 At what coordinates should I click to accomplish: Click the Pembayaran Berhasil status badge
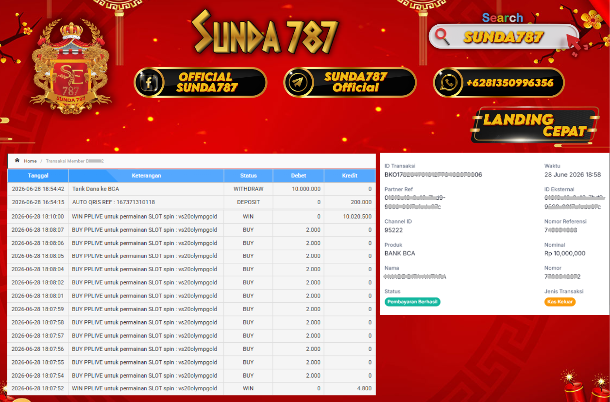pyautogui.click(x=412, y=302)
